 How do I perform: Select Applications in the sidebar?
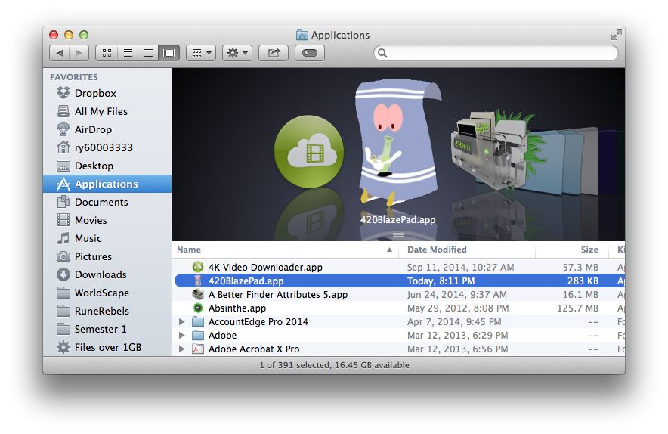click(107, 184)
